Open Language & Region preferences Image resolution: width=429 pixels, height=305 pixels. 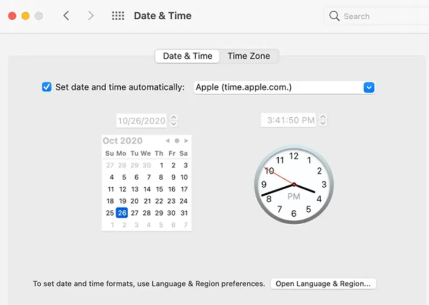[323, 284]
